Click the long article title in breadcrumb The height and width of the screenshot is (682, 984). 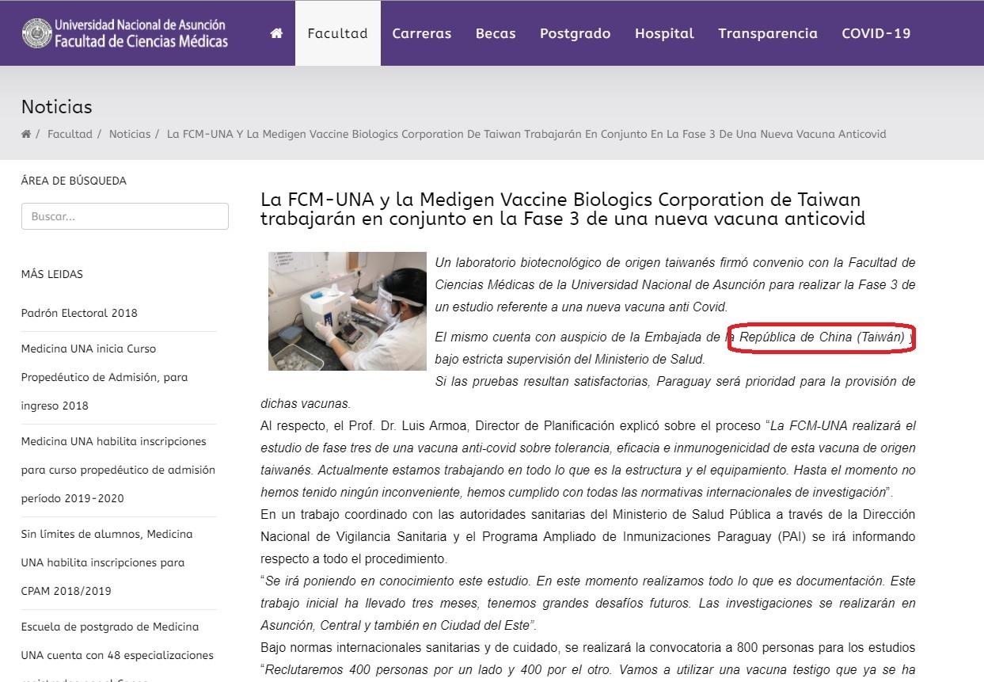526,134
